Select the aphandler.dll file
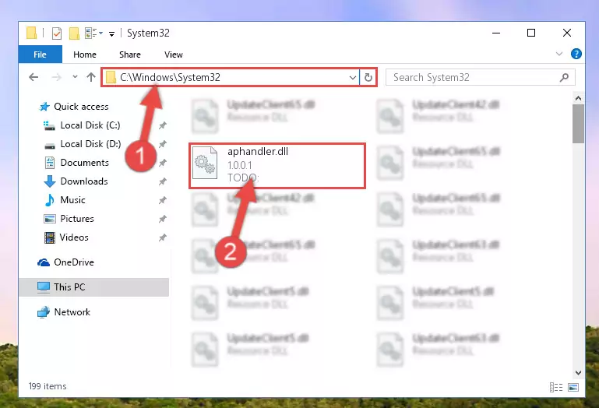 277,166
